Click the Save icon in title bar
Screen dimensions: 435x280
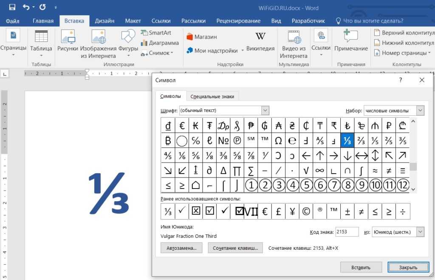click(x=12, y=7)
